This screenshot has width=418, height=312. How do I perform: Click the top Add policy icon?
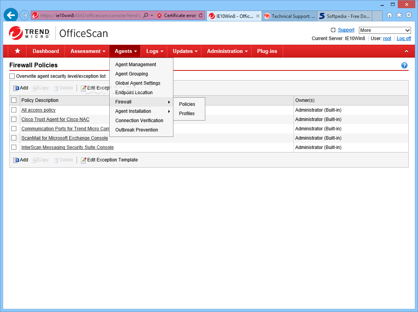coord(16,88)
